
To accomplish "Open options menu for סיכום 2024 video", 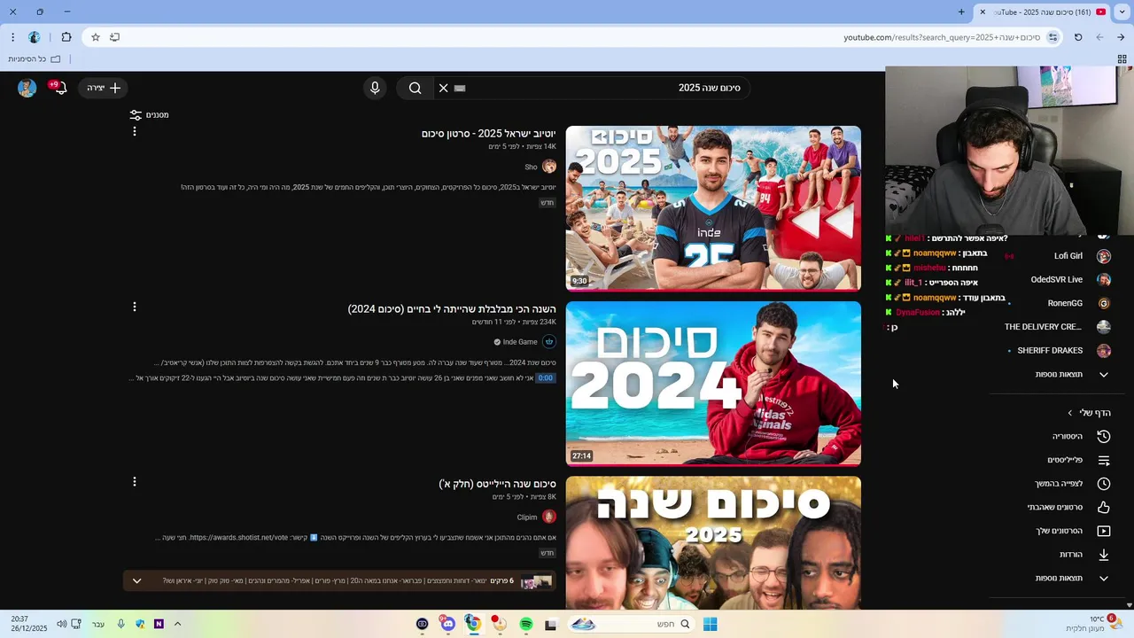I will (135, 307).
